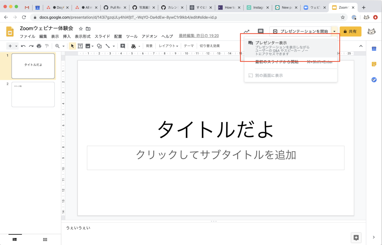Open the ヘルプ menu
The width and height of the screenshot is (382, 245).
click(167, 36)
